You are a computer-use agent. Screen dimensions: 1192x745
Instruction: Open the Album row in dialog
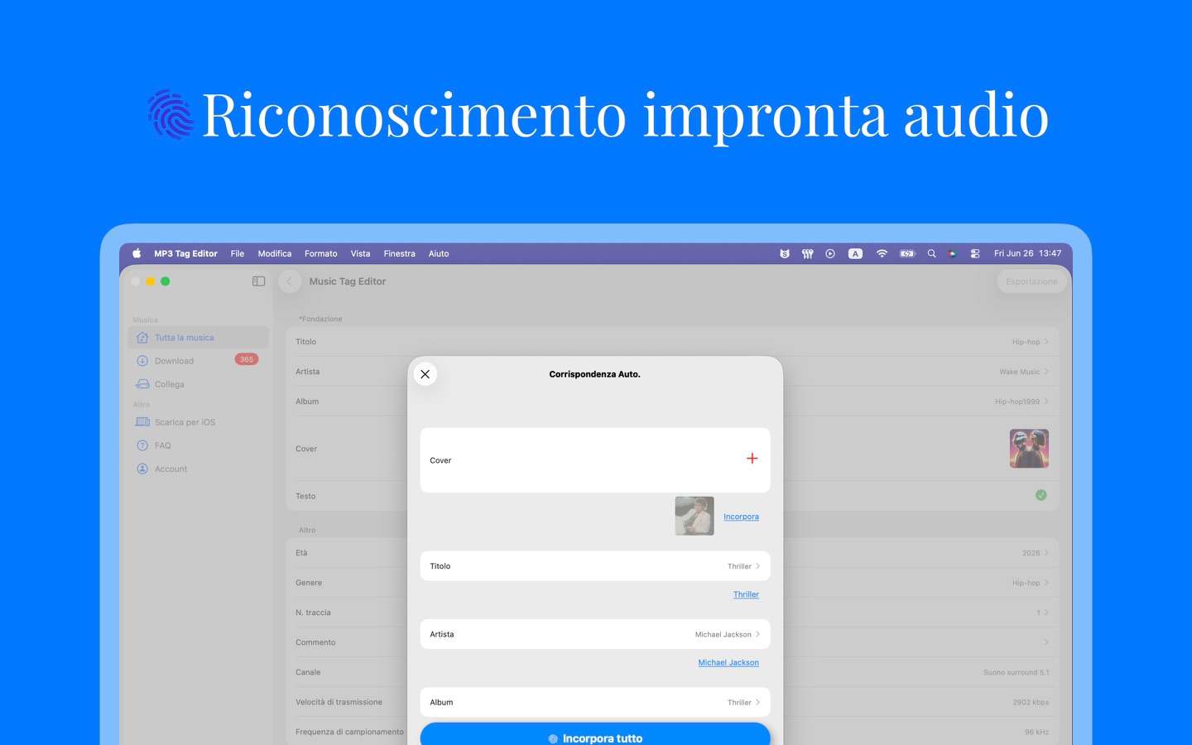(595, 702)
